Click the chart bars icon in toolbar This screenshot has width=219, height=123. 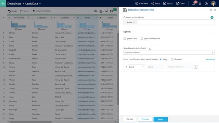106,11
